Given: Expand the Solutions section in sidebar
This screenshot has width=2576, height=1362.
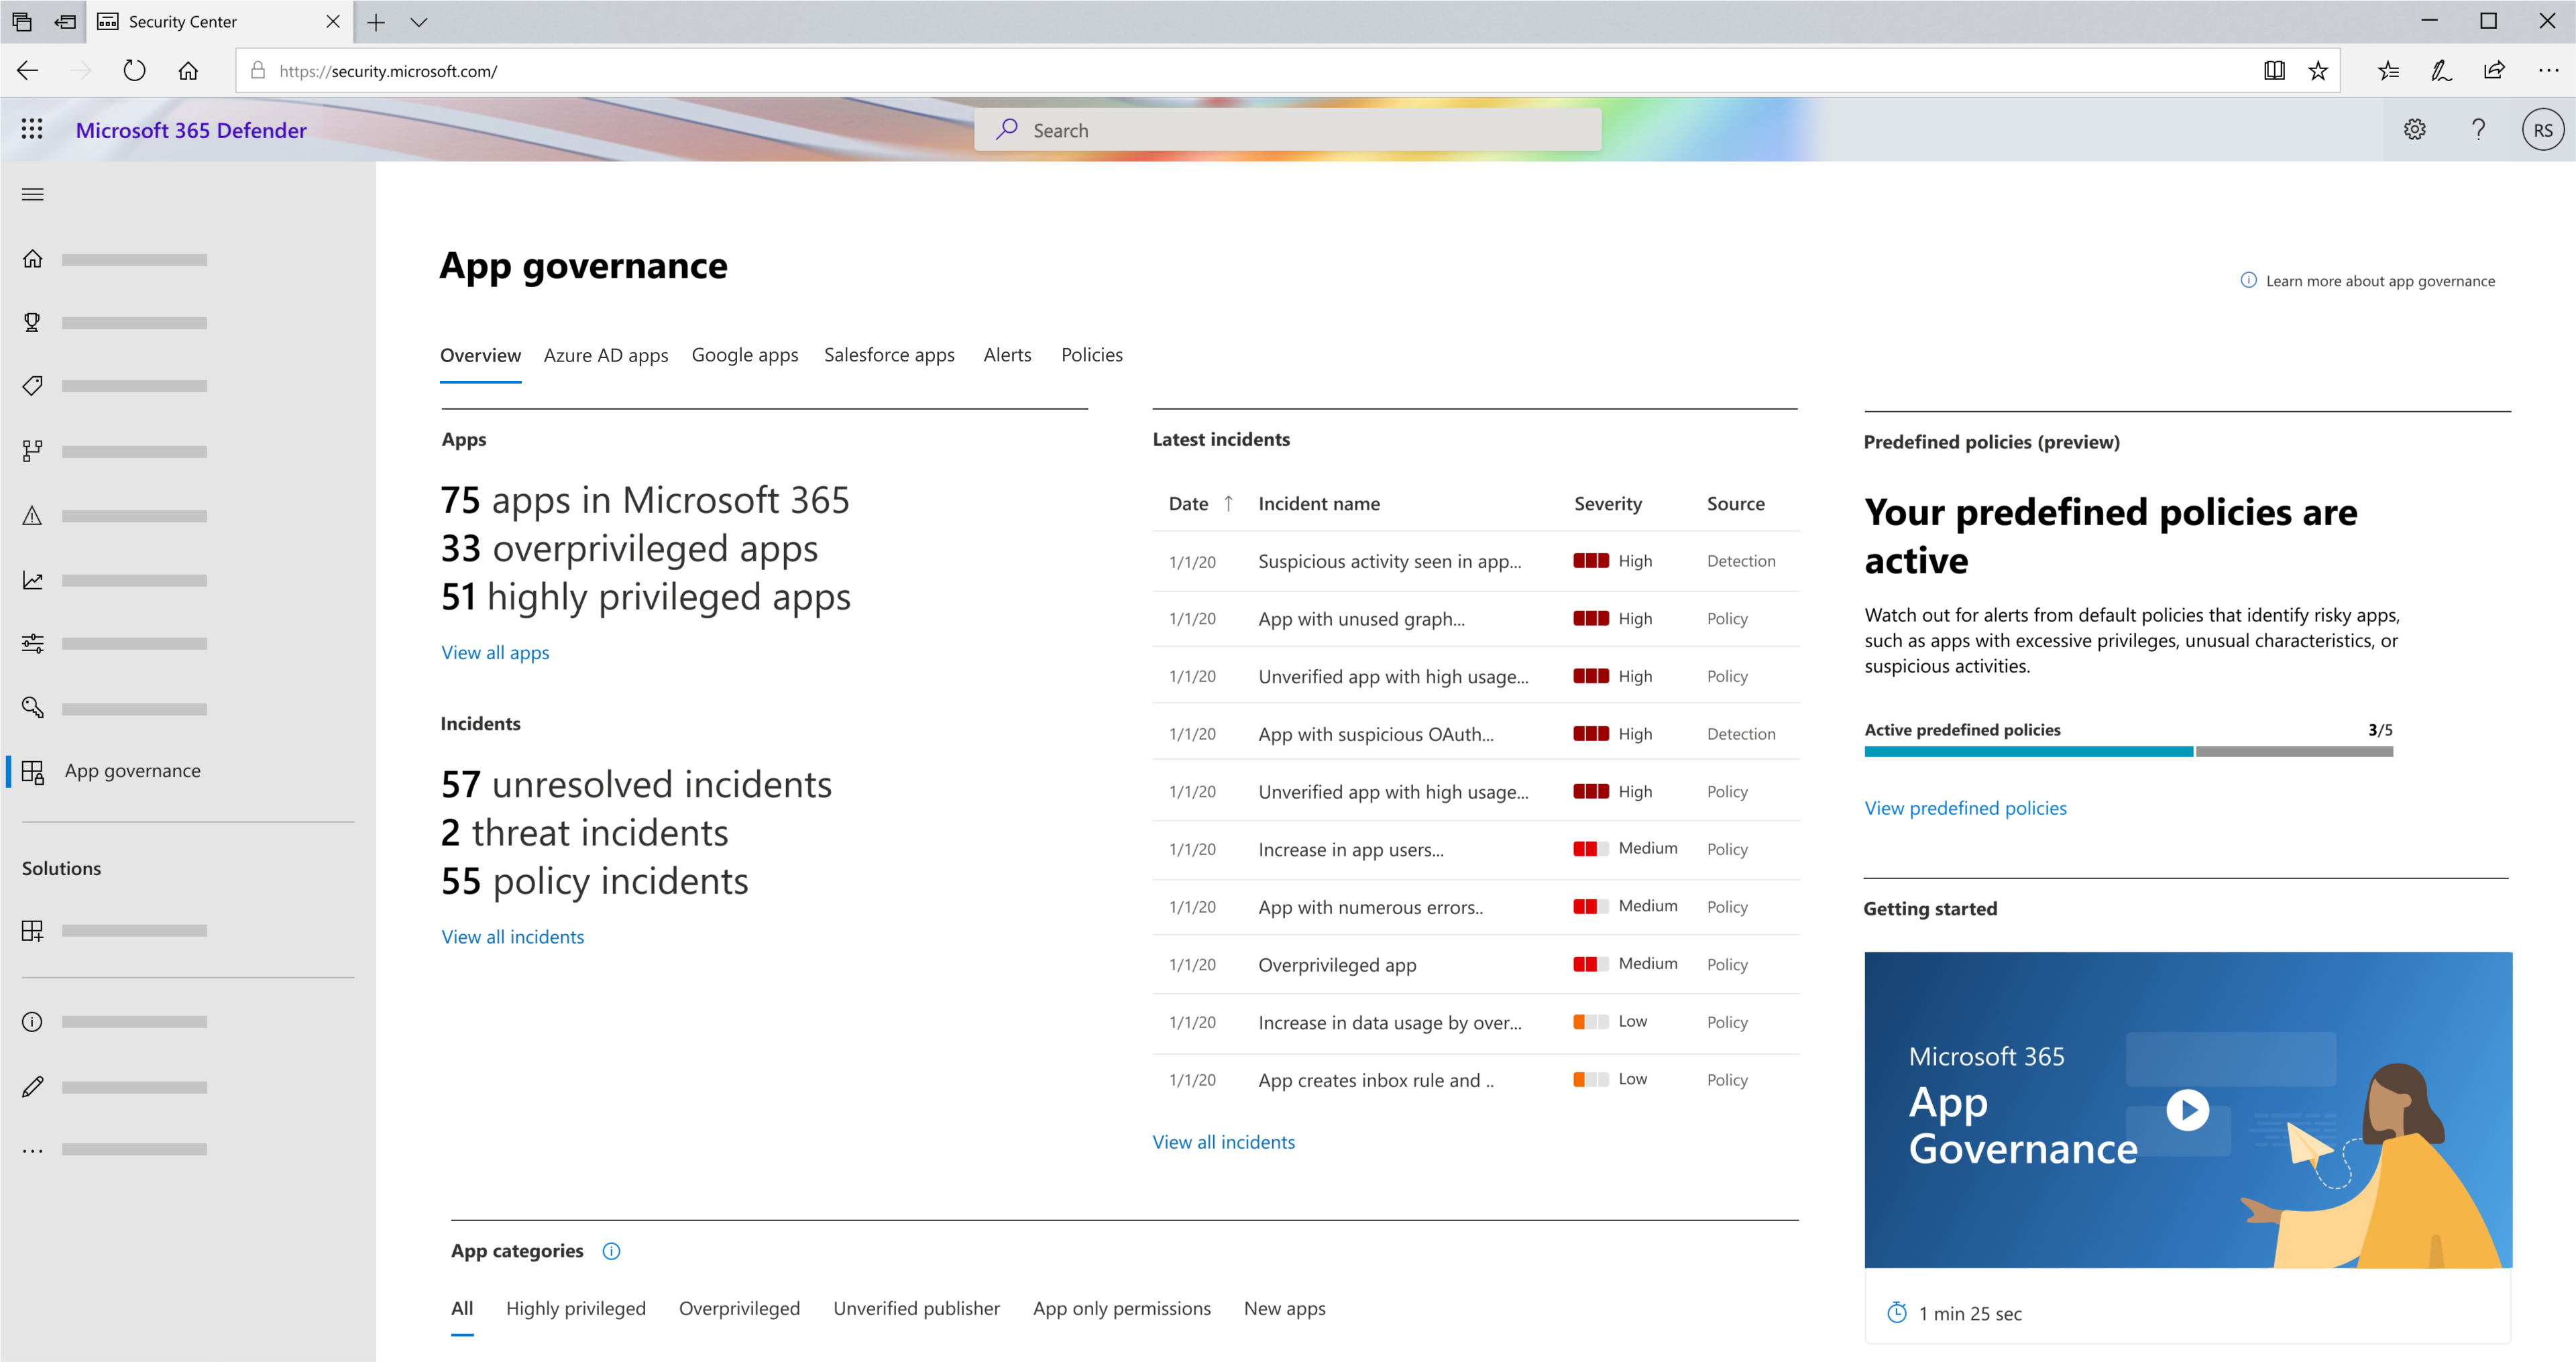Looking at the screenshot, I should 61,868.
